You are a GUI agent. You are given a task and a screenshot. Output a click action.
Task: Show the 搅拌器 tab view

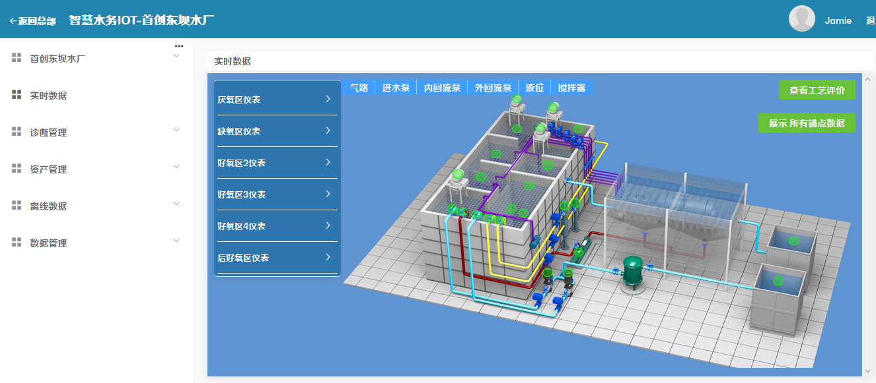pyautogui.click(x=571, y=88)
